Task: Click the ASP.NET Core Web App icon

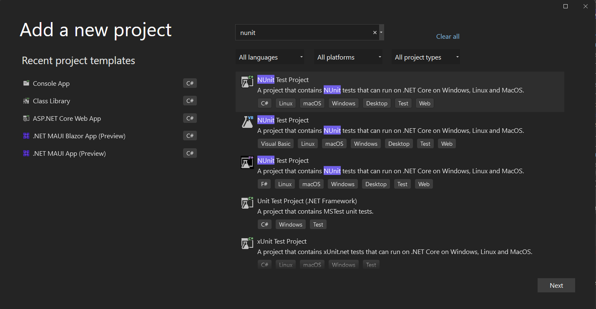Action: (26, 118)
